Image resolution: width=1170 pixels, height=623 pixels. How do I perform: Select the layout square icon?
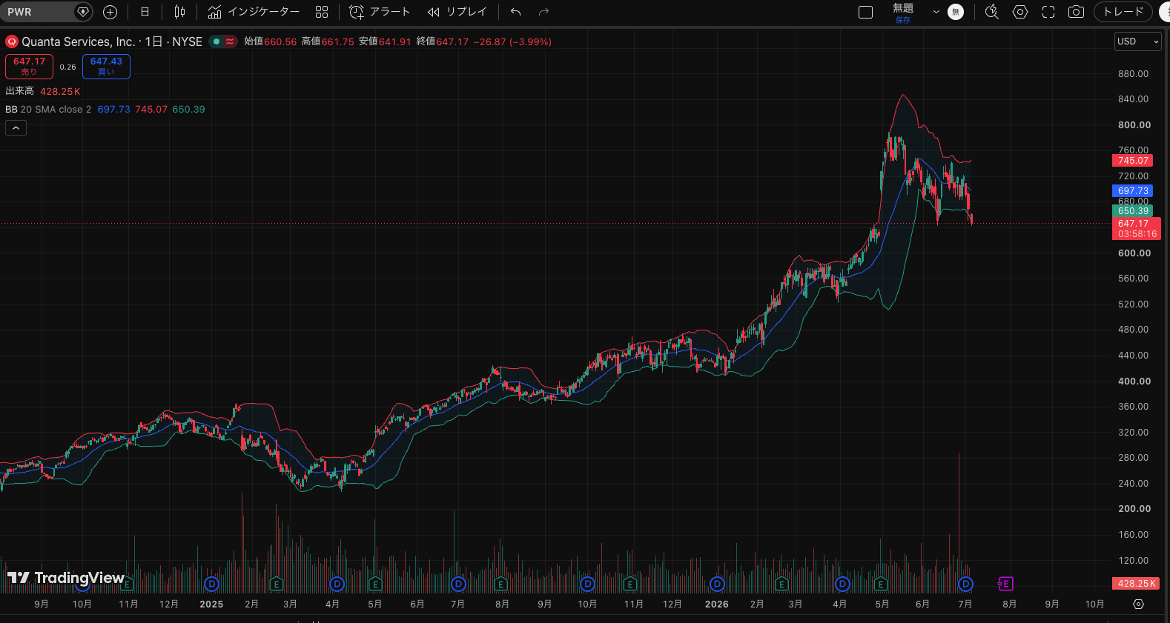865,12
